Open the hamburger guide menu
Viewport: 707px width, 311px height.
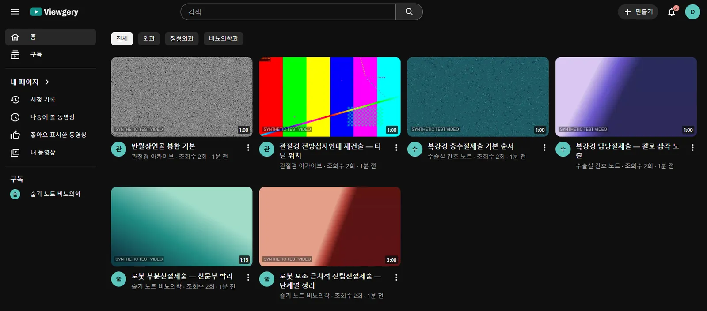coord(15,12)
